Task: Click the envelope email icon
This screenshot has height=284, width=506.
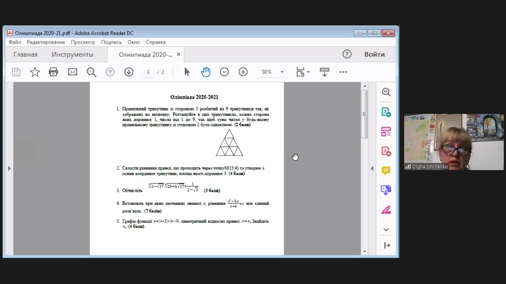Action: (73, 72)
